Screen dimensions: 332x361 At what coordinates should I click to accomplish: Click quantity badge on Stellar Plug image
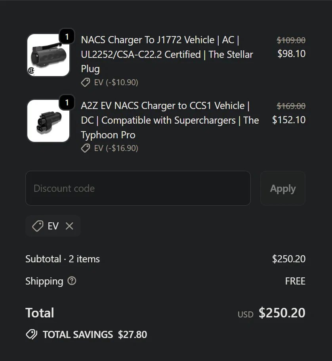tap(67, 37)
